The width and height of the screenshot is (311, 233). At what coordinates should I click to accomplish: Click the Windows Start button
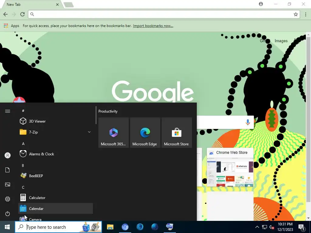7,227
